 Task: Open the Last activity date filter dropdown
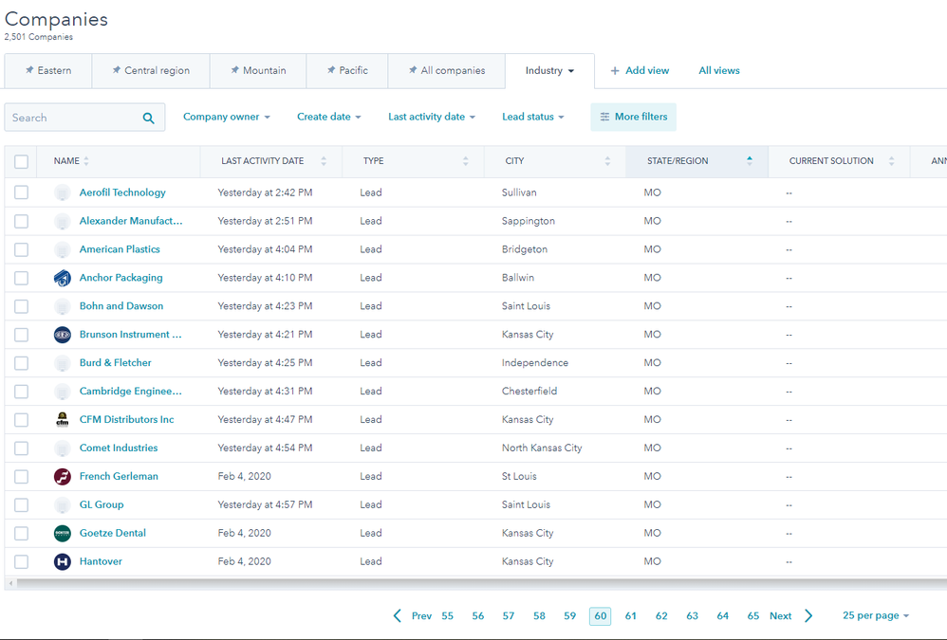(431, 117)
